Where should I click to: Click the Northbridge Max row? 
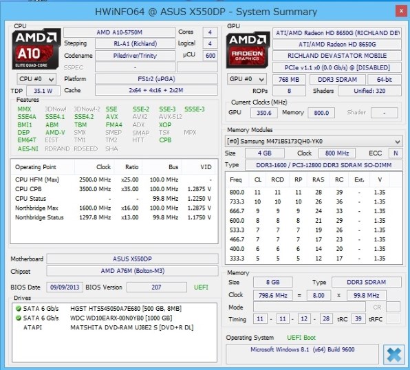tap(114, 208)
